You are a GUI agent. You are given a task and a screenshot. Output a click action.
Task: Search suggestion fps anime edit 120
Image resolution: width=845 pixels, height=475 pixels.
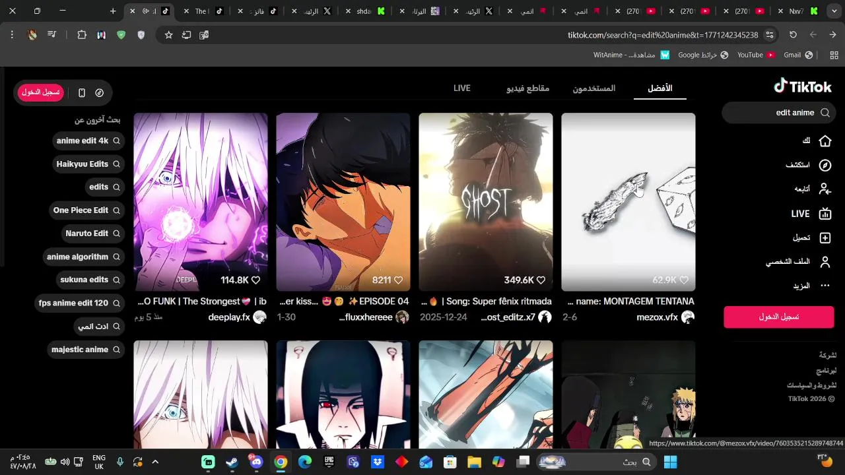pos(80,303)
